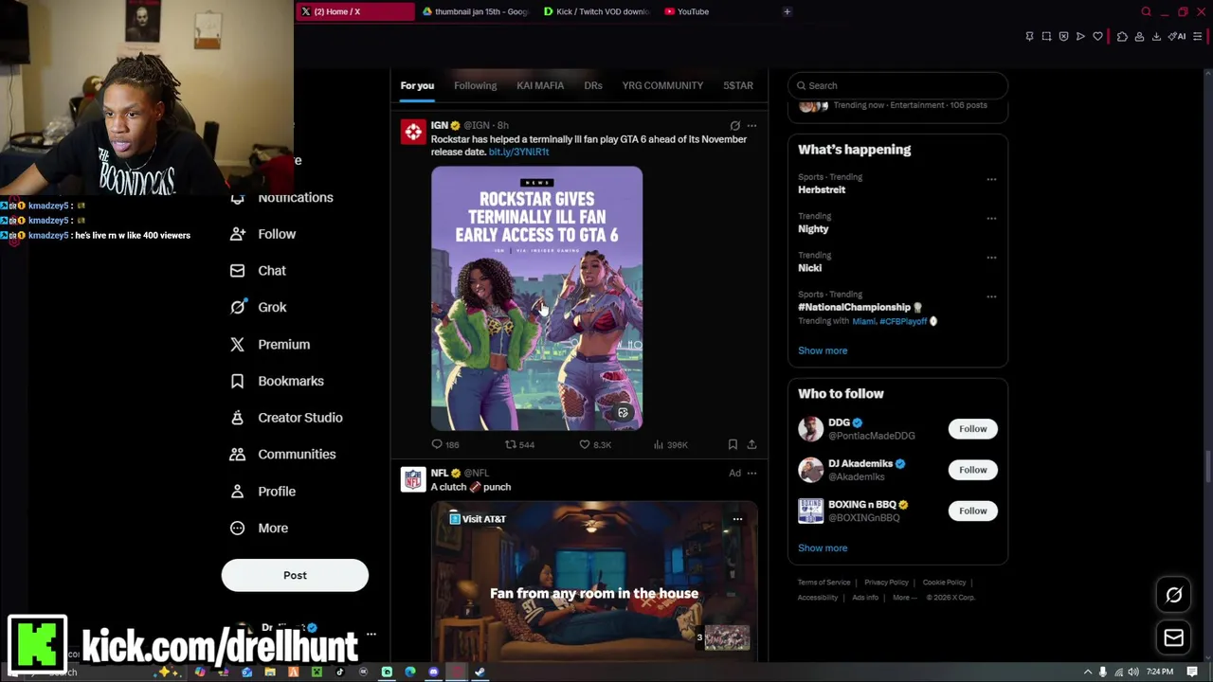Follow DJ Akademiks account
The image size is (1213, 682).
tap(972, 470)
